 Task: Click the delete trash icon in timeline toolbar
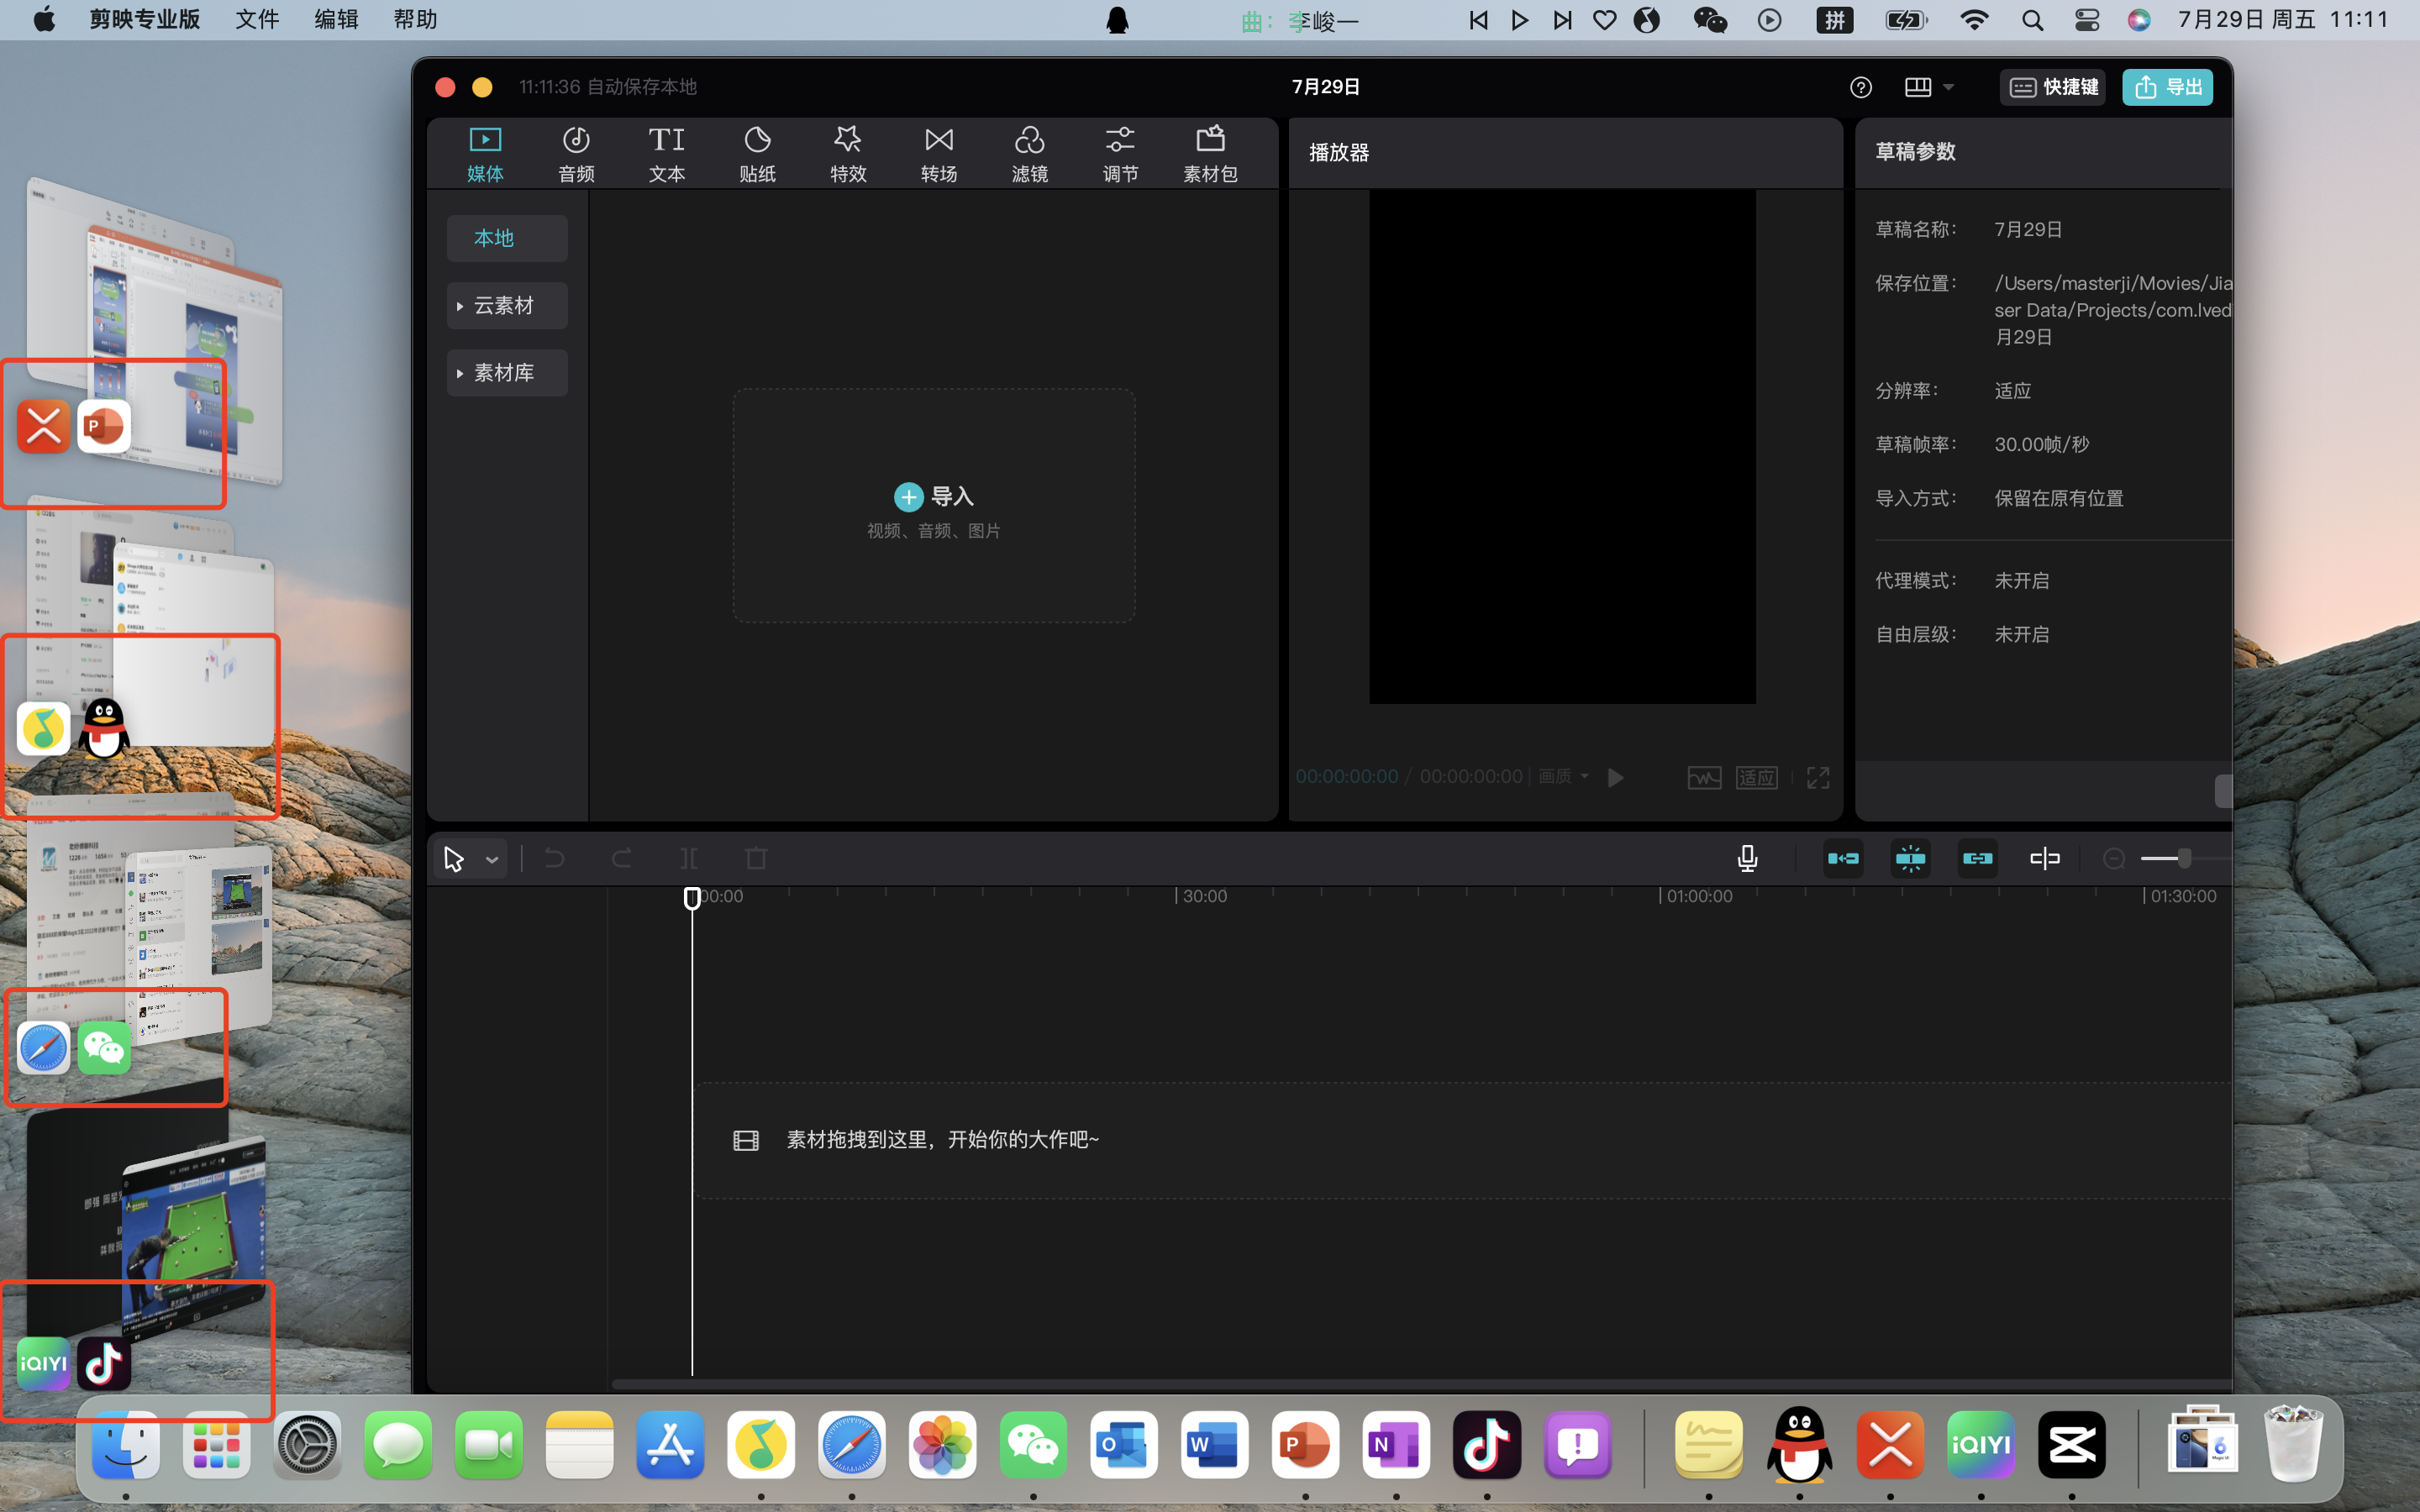click(756, 858)
